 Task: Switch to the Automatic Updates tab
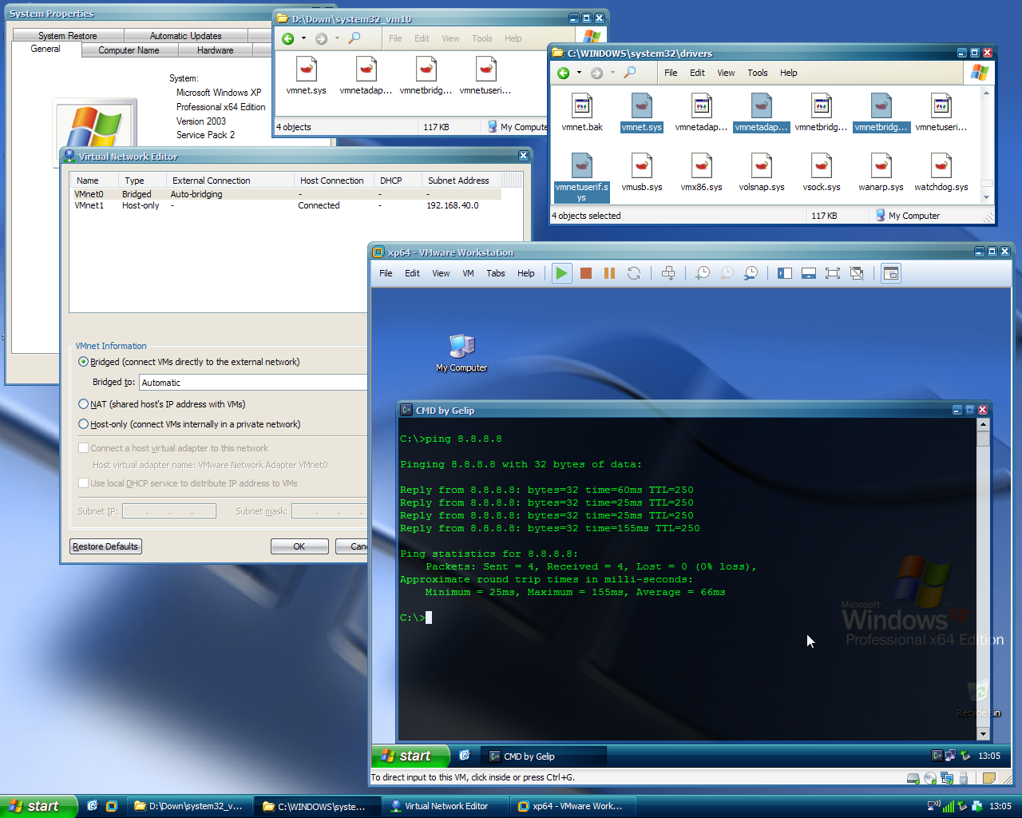click(x=186, y=36)
